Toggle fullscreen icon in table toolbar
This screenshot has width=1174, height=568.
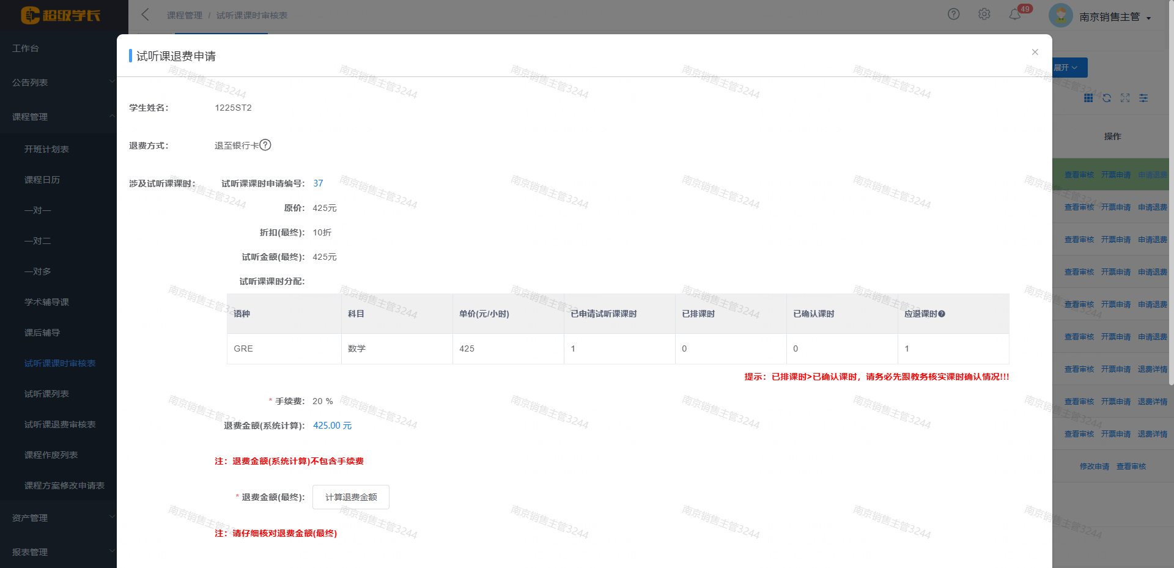pos(1125,98)
